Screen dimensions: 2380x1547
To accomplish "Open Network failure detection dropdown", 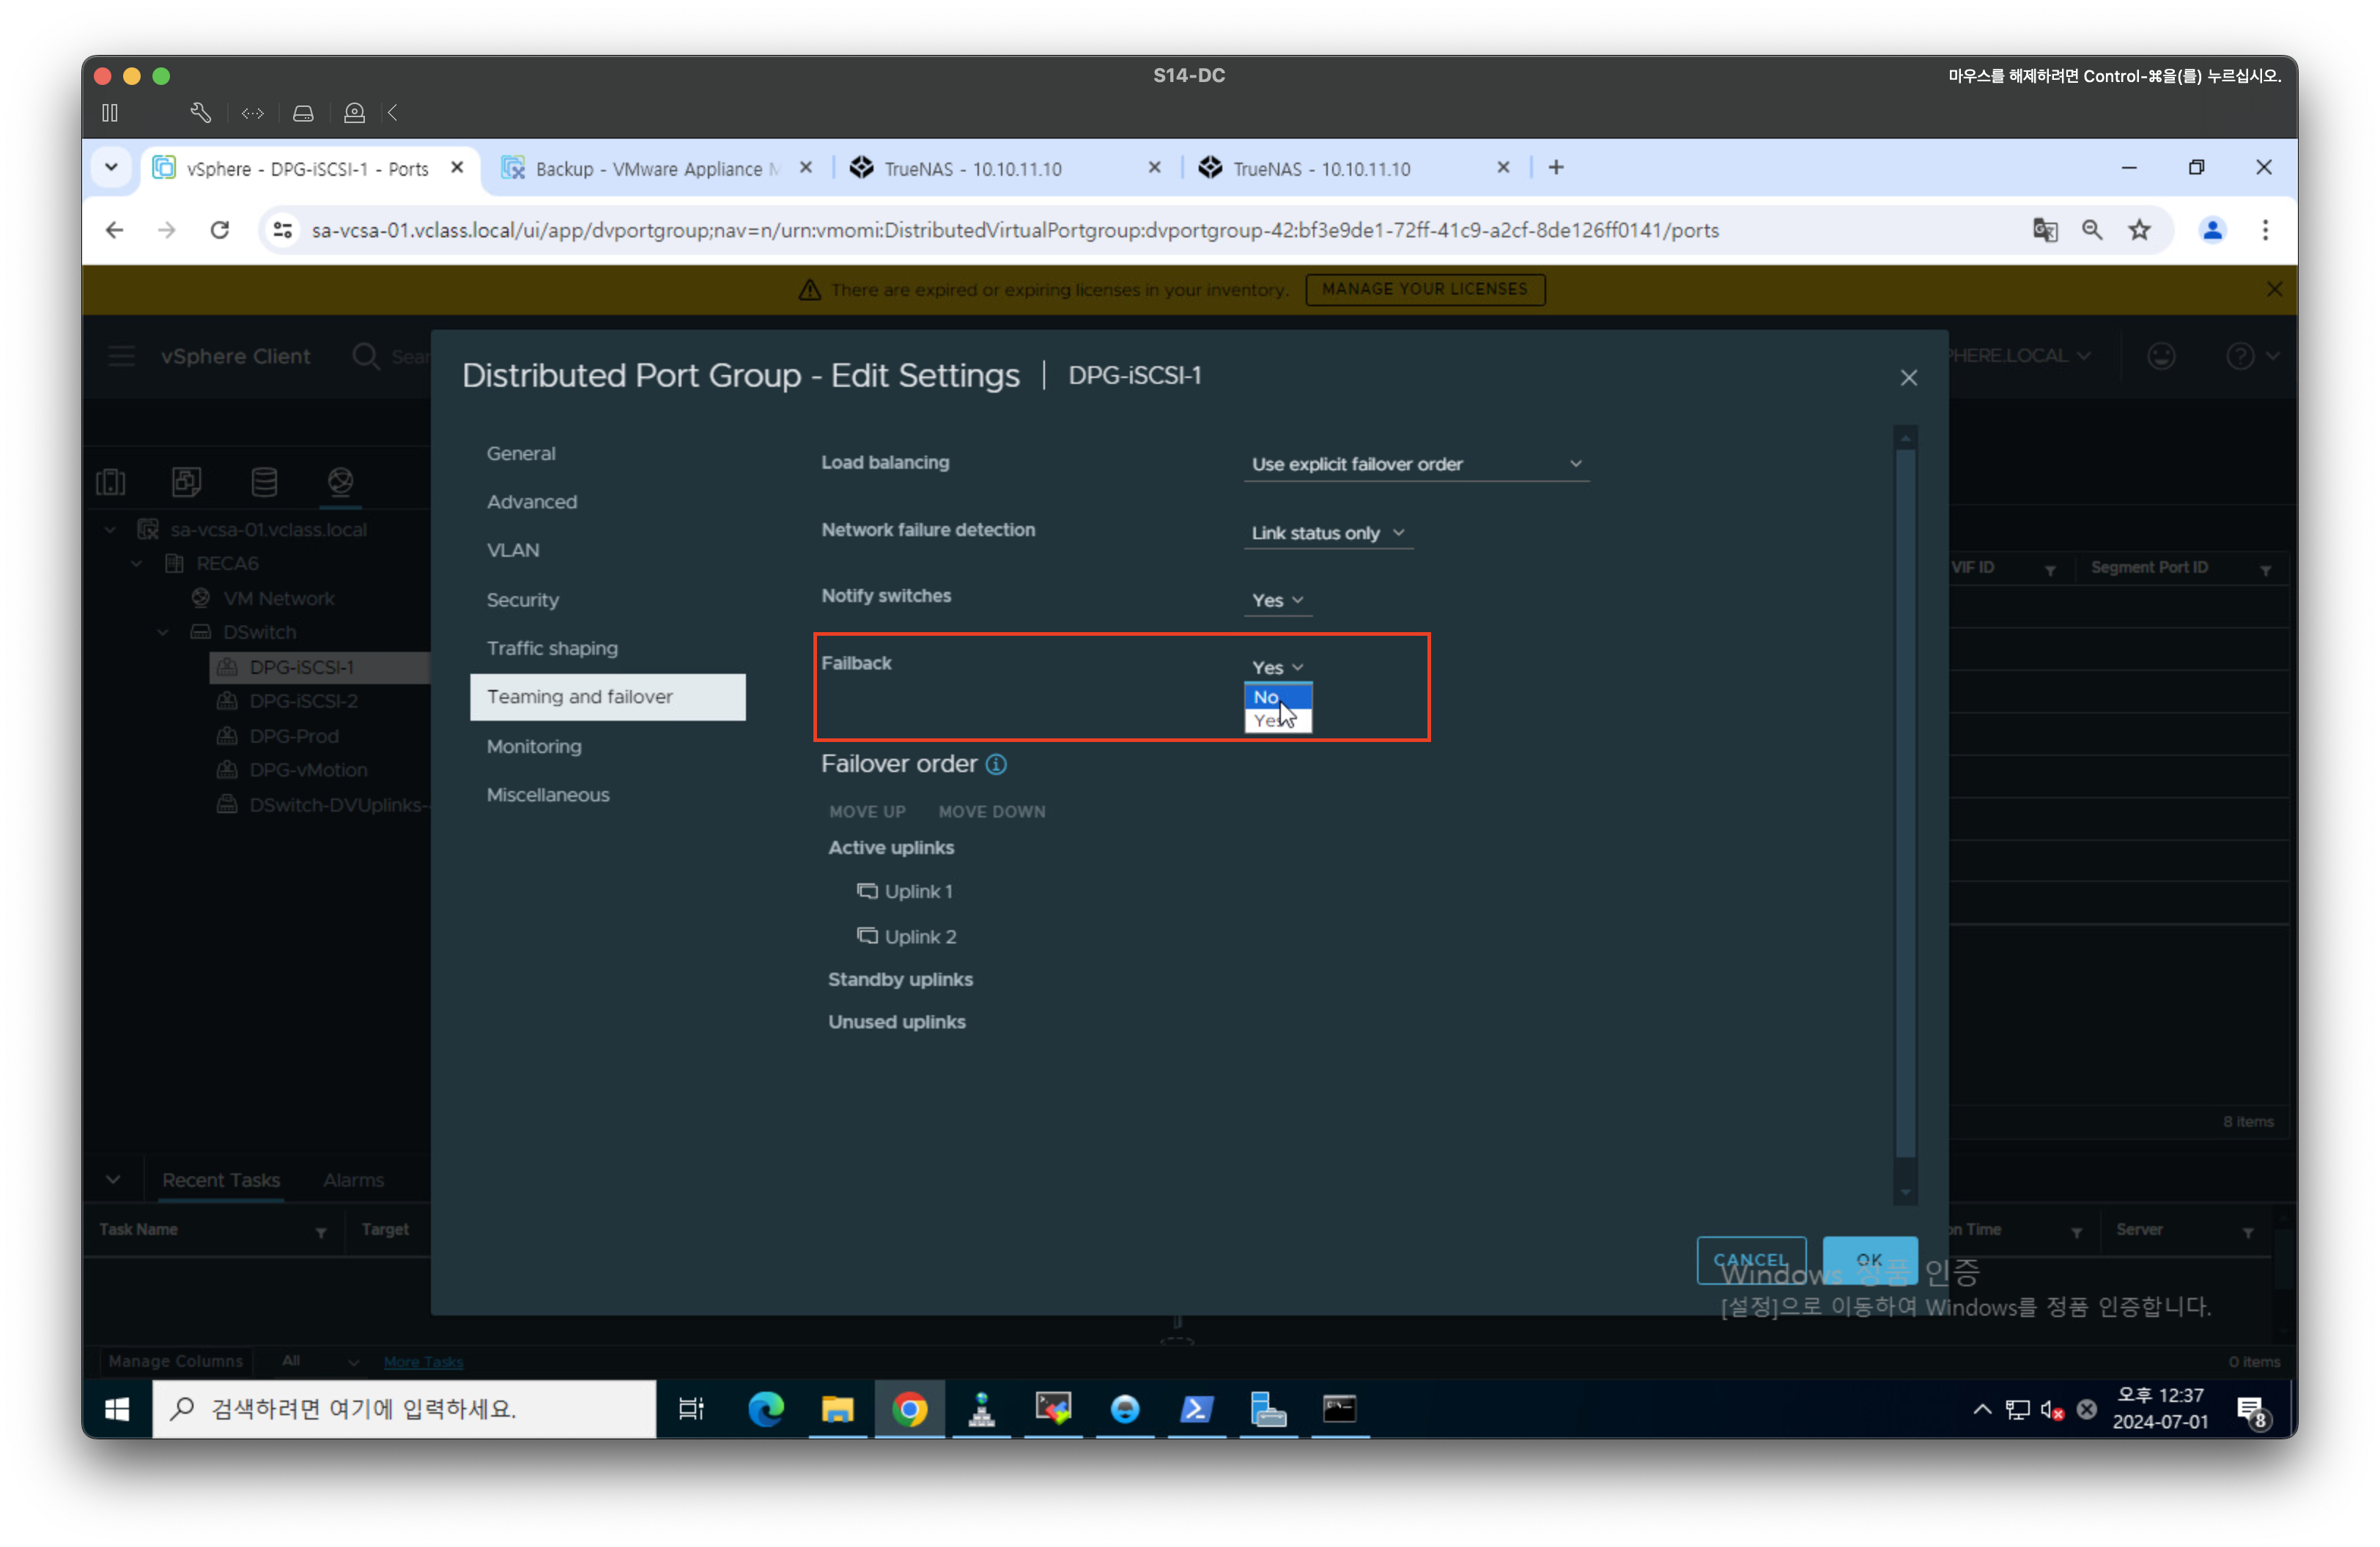I will [1327, 534].
